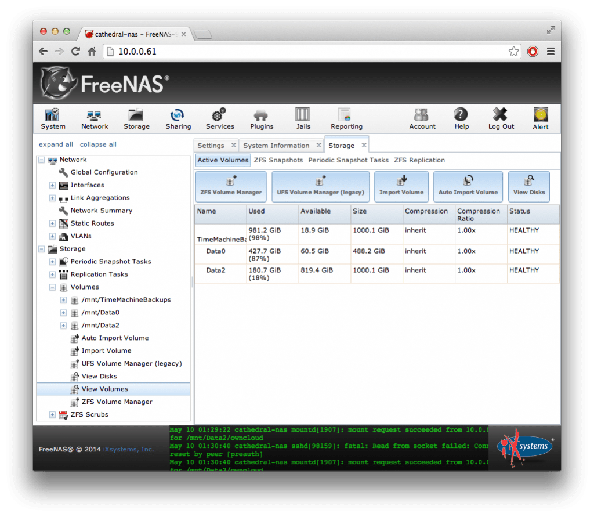This screenshot has width=594, height=517.
Task: Collapse the Storage tree node
Action: [41, 249]
